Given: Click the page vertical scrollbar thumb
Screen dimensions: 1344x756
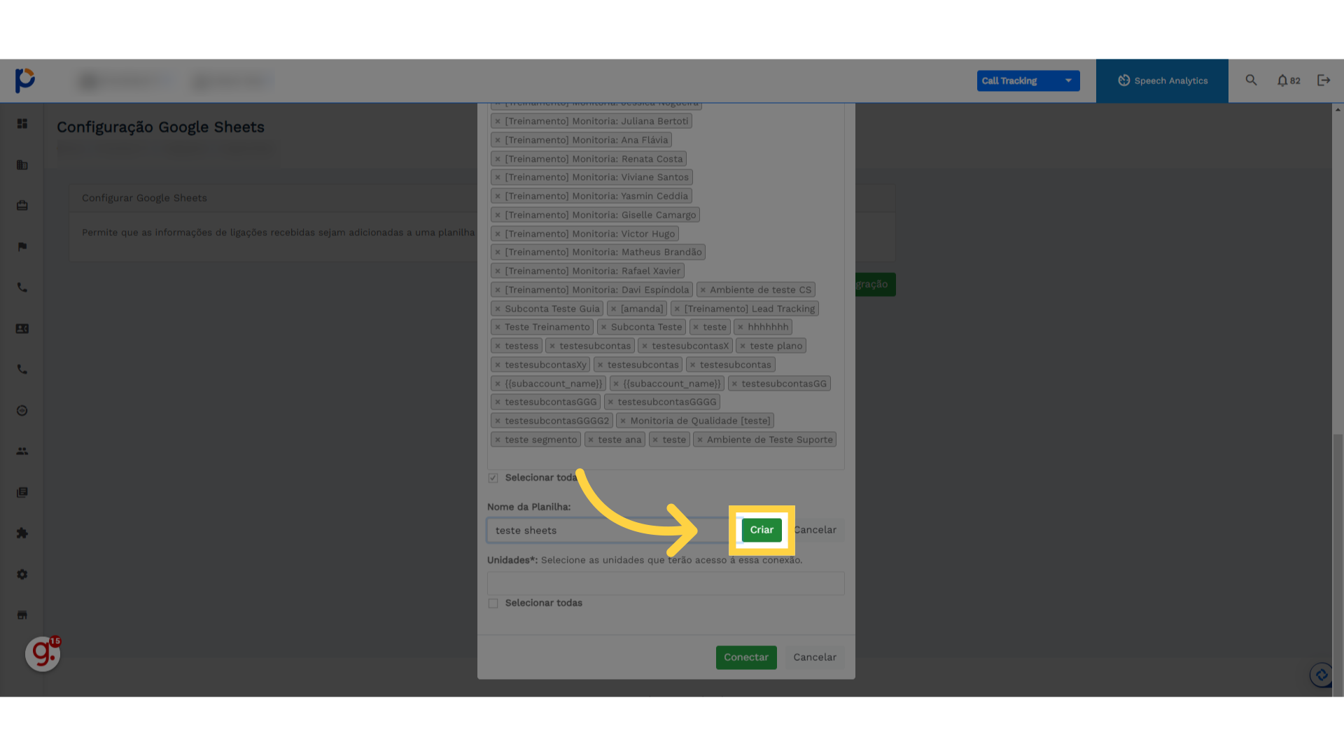Looking at the screenshot, I should tap(1338, 565).
